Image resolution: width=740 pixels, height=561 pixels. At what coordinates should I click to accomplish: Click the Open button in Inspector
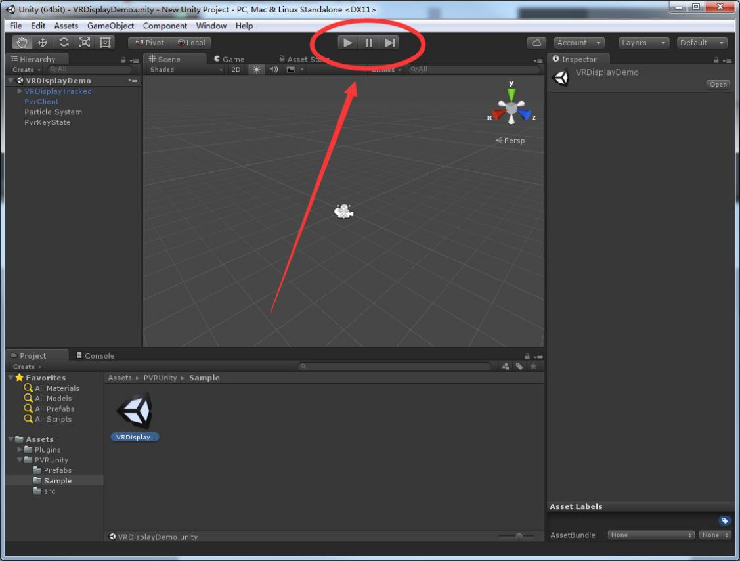tap(718, 85)
